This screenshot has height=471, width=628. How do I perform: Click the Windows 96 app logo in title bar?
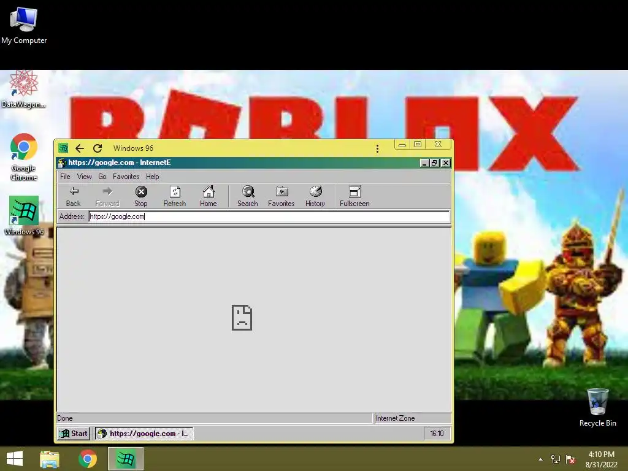click(x=63, y=148)
